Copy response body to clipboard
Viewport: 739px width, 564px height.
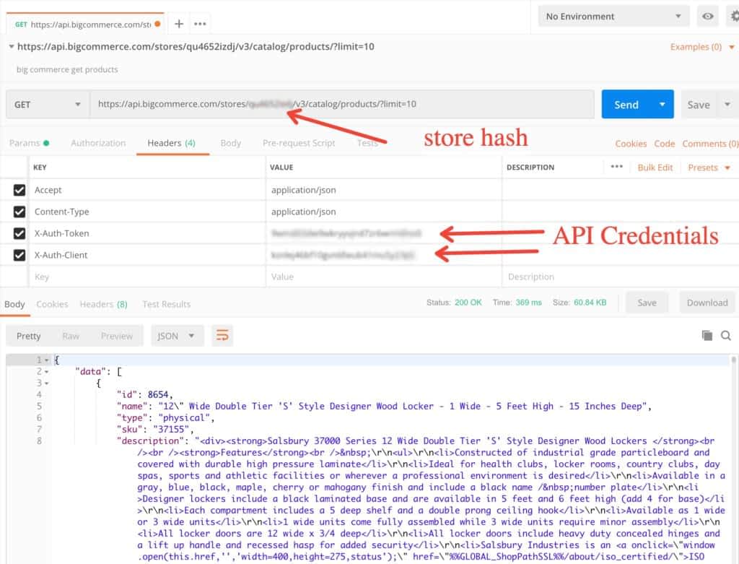pyautogui.click(x=707, y=335)
